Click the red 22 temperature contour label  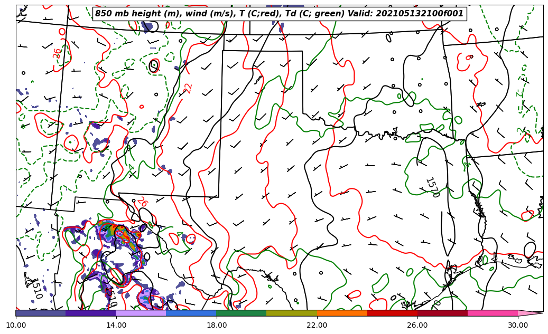coord(188,88)
